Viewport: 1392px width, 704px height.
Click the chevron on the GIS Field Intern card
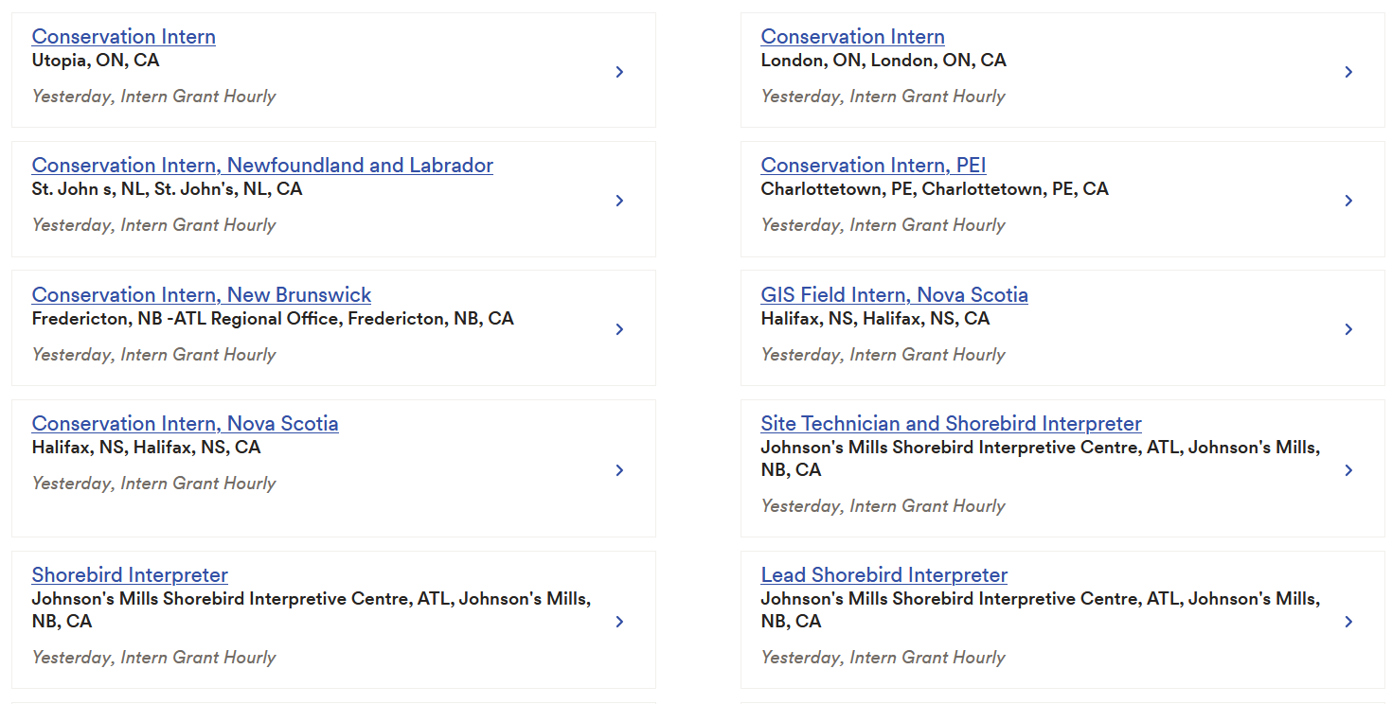[x=1348, y=329]
